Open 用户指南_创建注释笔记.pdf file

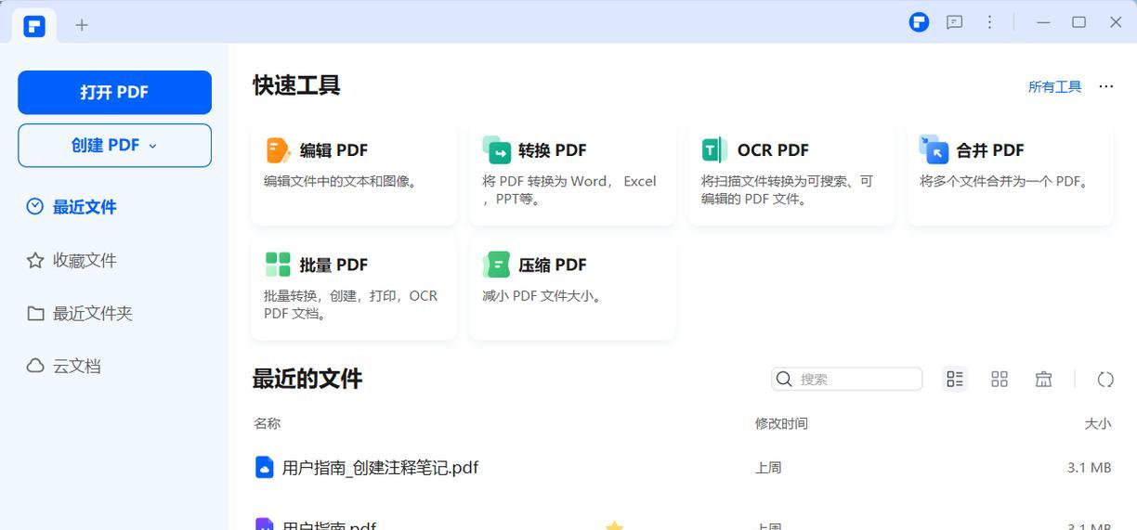380,468
